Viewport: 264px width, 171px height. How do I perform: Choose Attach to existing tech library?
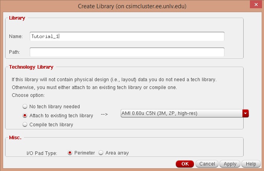coord(25,116)
